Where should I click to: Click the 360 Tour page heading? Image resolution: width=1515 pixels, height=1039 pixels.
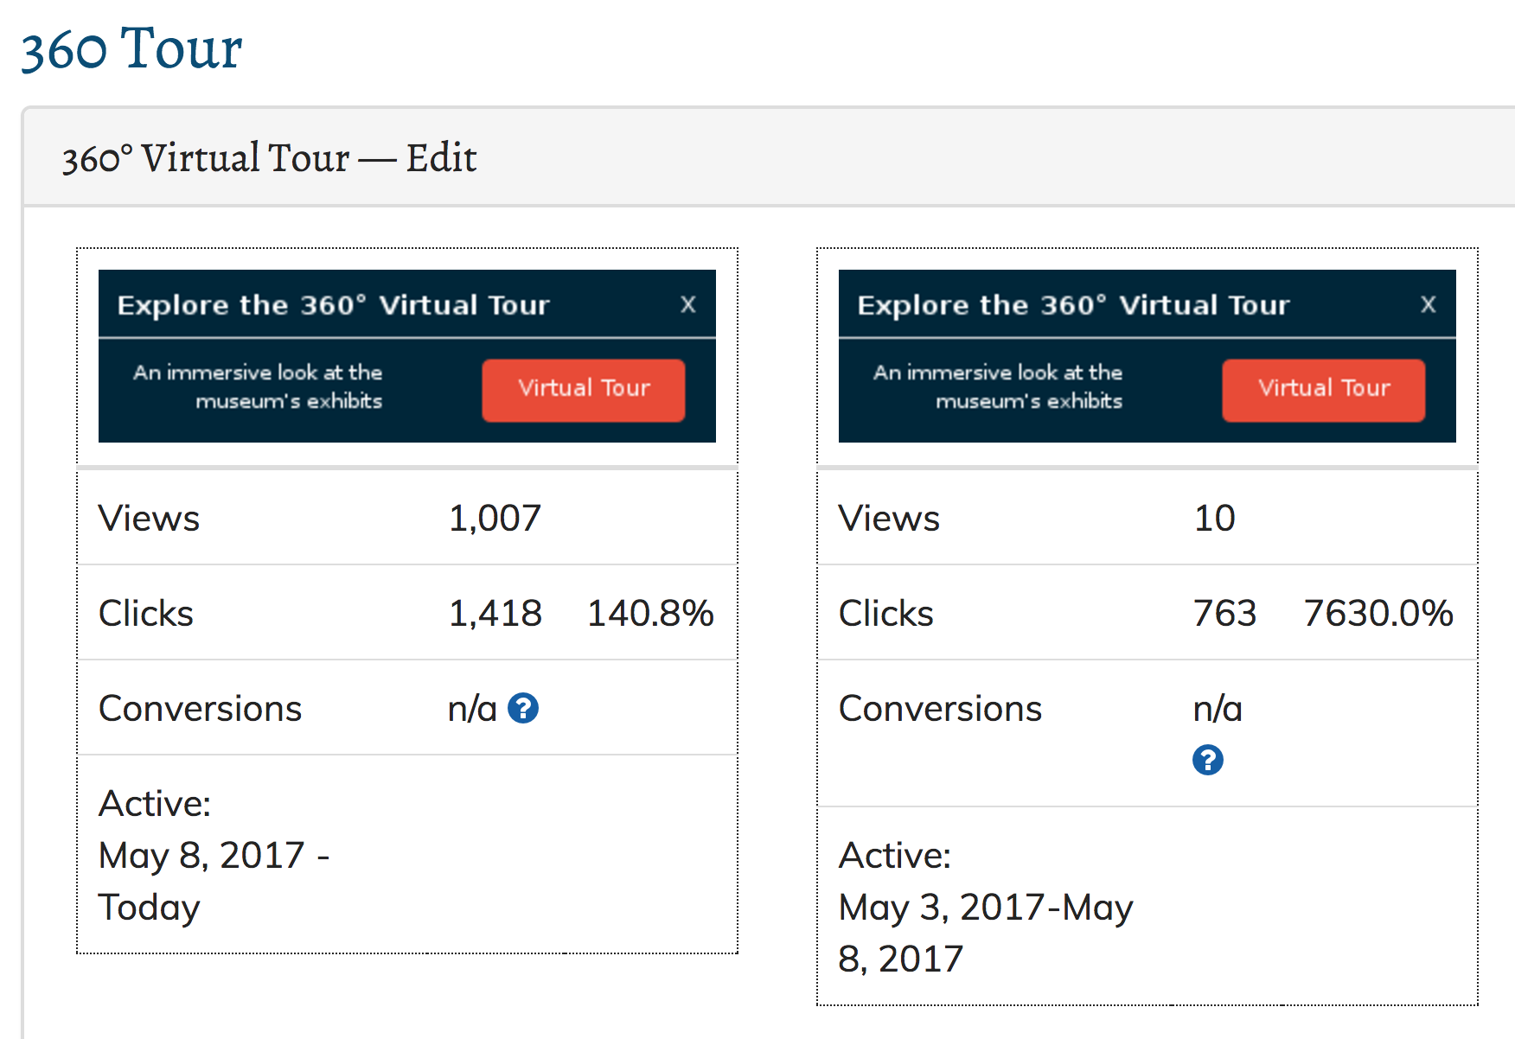[131, 48]
